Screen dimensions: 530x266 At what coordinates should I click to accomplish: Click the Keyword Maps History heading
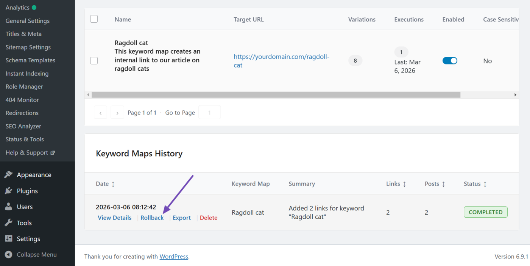(139, 153)
